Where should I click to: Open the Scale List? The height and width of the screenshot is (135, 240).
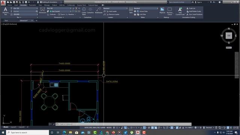(x=191, y=8)
